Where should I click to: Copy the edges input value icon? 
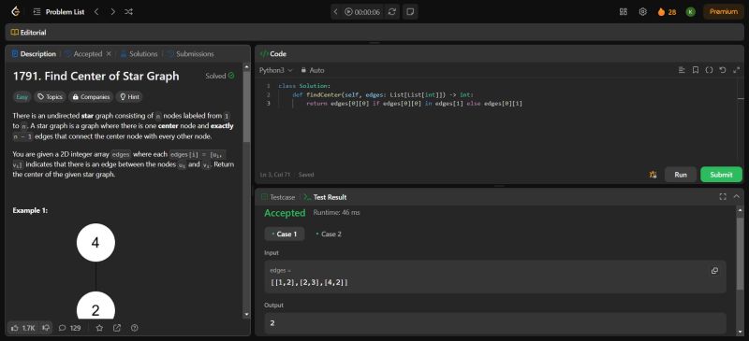click(714, 270)
